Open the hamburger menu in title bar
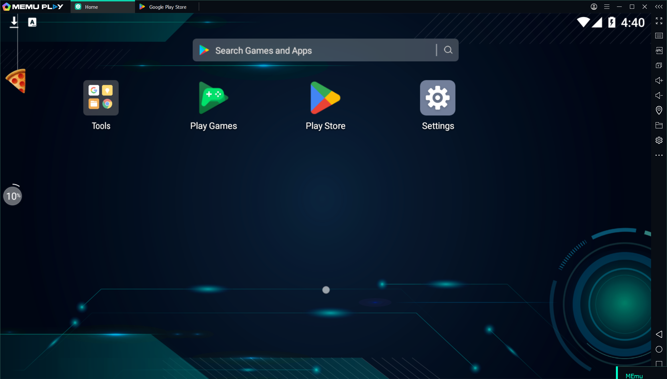Viewport: 667px width, 379px height. tap(606, 7)
